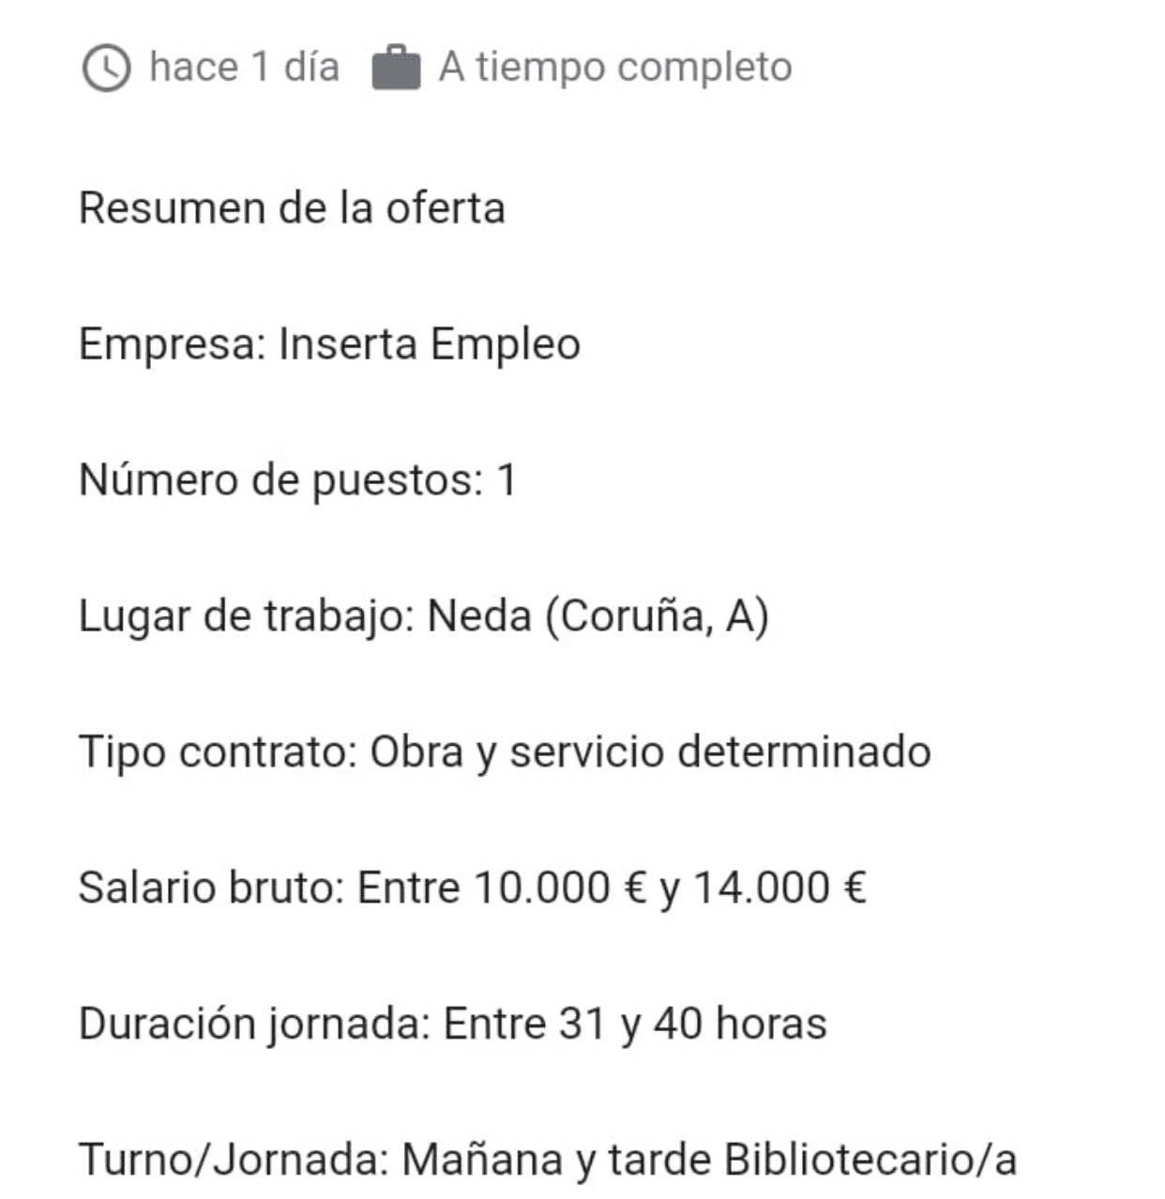
Task: Click the 'Resumen de la oferta' heading
Action: pyautogui.click(x=292, y=208)
